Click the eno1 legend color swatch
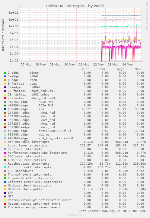 click(5, 109)
